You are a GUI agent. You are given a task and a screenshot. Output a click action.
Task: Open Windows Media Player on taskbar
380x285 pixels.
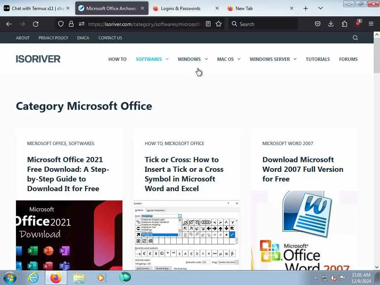point(101,278)
